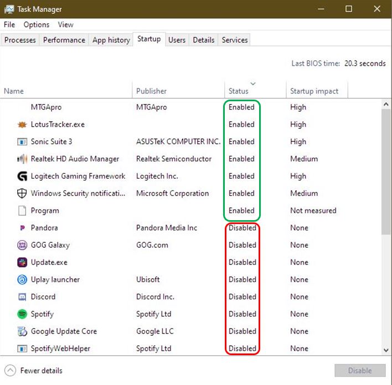
Task: Click the Uplay launcher swirl icon
Action: click(22, 279)
